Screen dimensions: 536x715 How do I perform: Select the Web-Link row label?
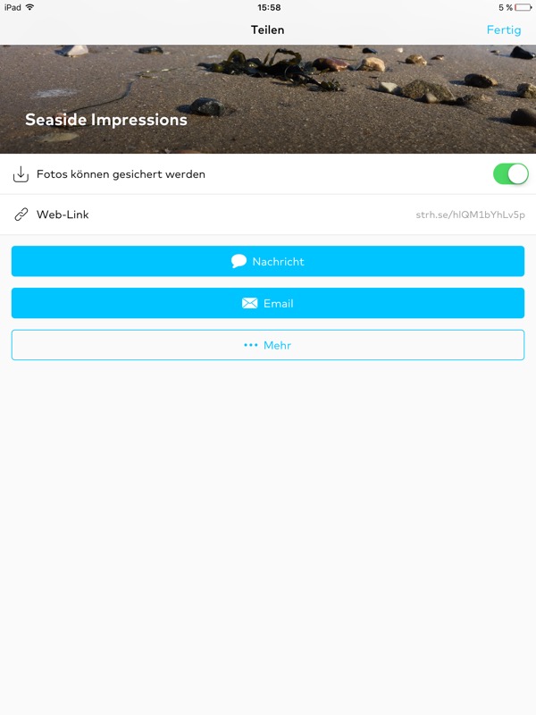coord(63,214)
